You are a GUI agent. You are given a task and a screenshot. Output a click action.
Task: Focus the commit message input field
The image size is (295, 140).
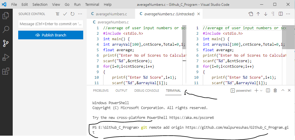pyautogui.click(x=51, y=24)
